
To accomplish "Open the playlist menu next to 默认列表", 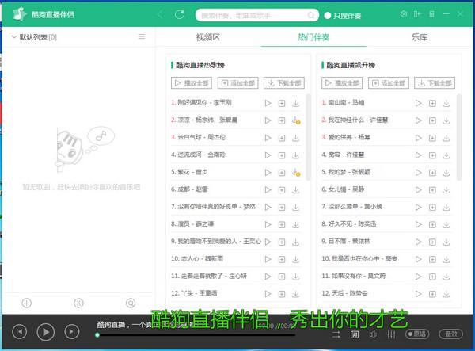I will [142, 36].
